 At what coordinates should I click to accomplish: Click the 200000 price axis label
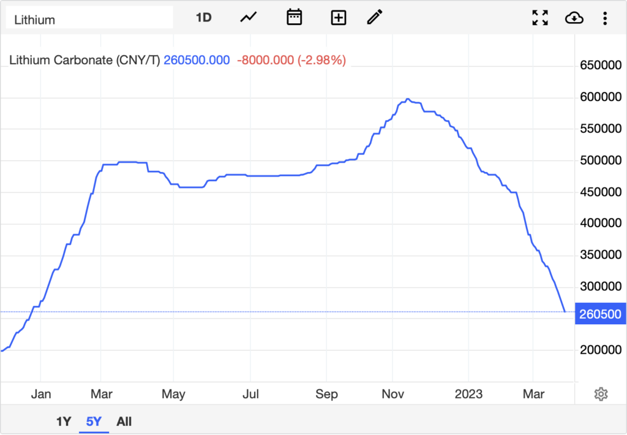click(x=601, y=350)
